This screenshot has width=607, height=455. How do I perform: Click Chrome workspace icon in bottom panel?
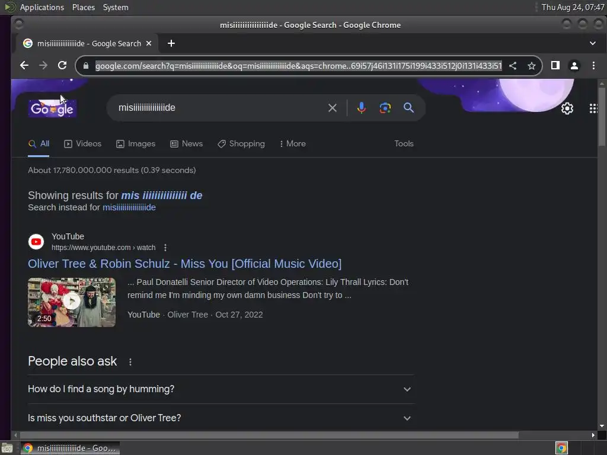[x=561, y=448]
